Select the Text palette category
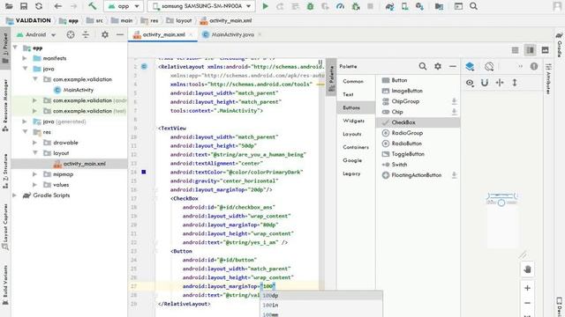 click(x=356, y=94)
